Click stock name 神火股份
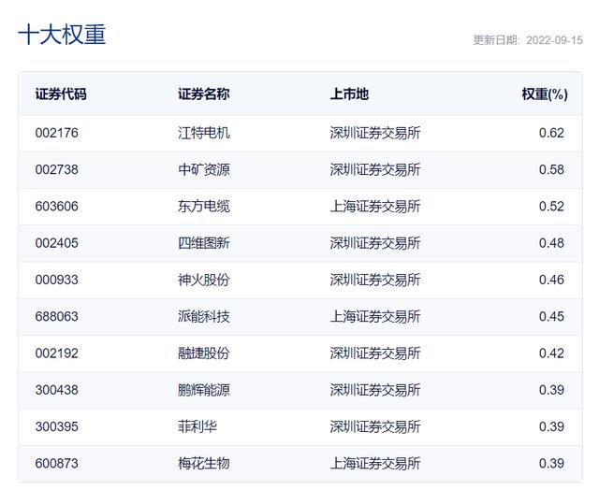Viewport: 599px width, 490px height. coord(204,280)
